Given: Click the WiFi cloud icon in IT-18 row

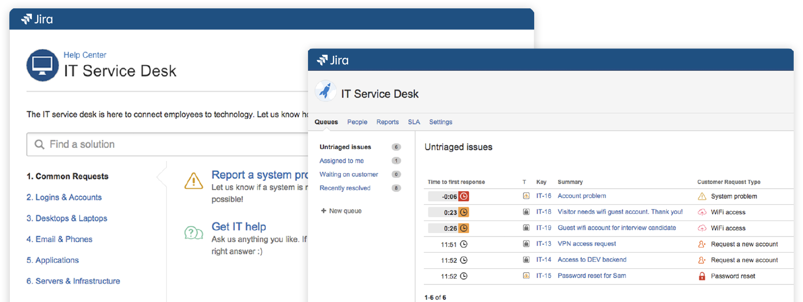Looking at the screenshot, I should [702, 212].
